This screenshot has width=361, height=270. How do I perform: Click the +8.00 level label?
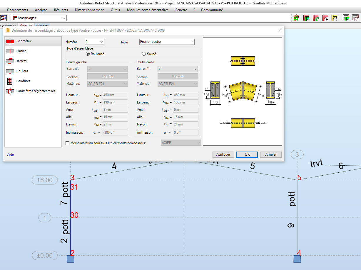tap(45, 180)
